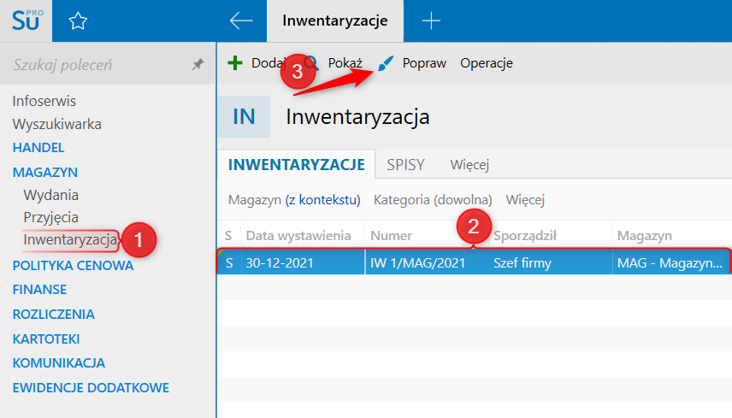The width and height of the screenshot is (732, 418).
Task: Click the Popraw brush icon
Action: tap(387, 63)
